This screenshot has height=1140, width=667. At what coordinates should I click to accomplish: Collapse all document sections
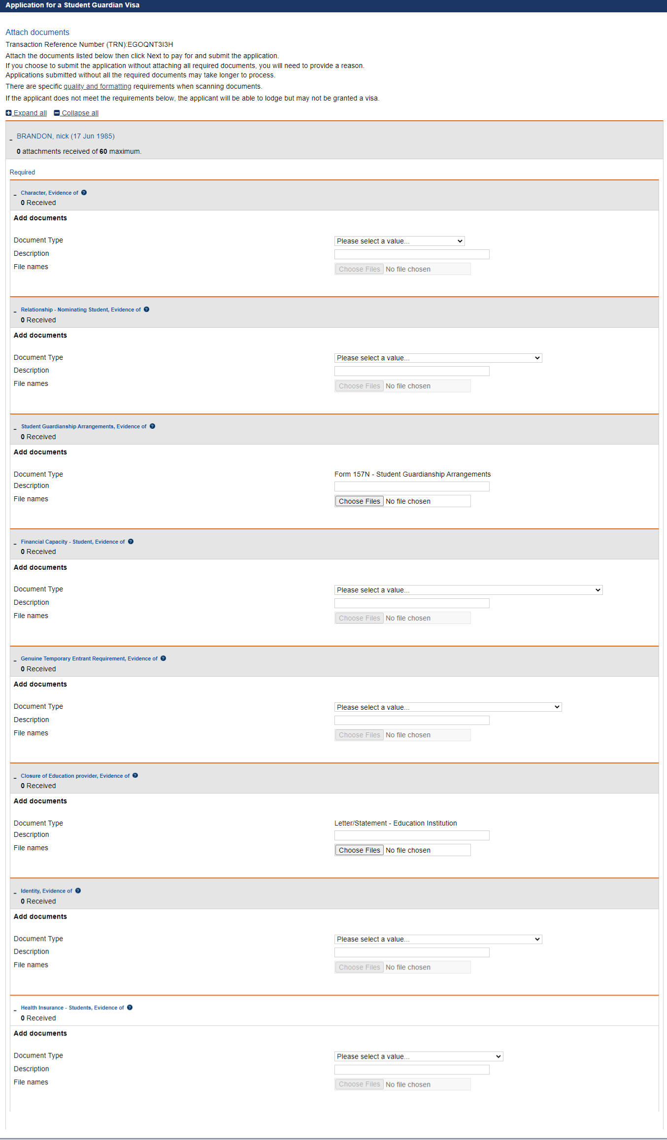pyautogui.click(x=76, y=113)
